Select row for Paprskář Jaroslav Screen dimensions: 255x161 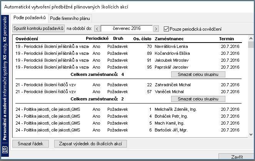click(x=128, y=67)
